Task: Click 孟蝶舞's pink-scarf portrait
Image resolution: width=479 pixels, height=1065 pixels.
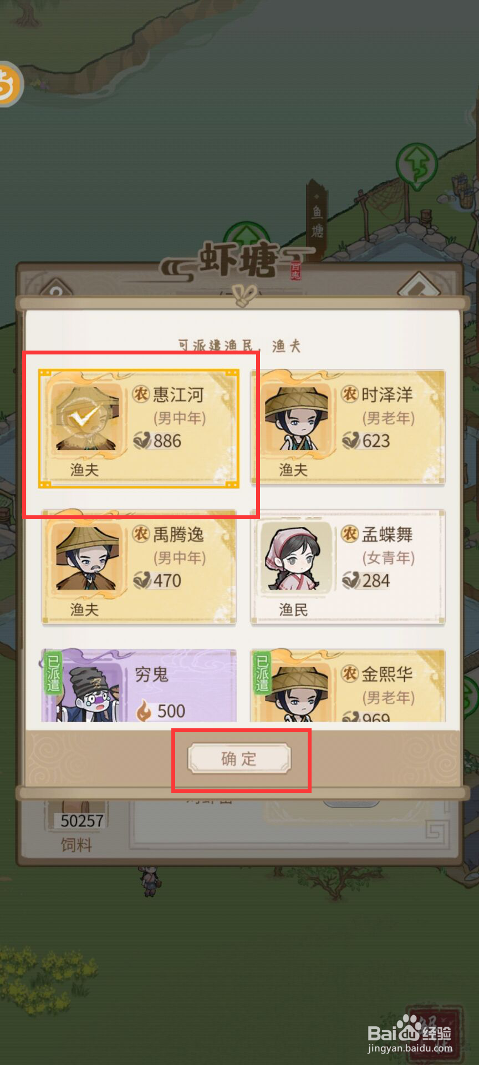Action: click(294, 557)
